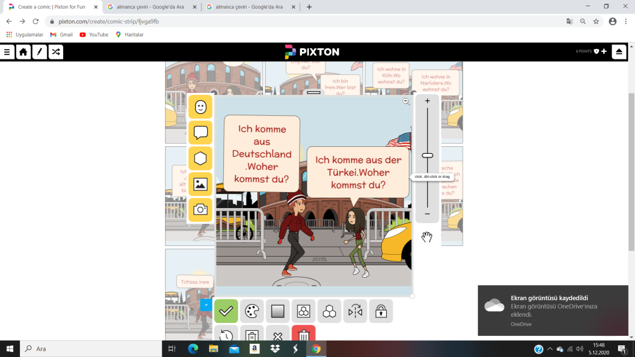This screenshot has height=357, width=635.
Task: Open the Pixton hamburger menu
Action: pos(7,52)
